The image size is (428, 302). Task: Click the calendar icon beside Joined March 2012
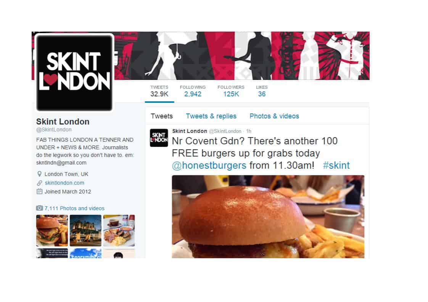tap(39, 191)
